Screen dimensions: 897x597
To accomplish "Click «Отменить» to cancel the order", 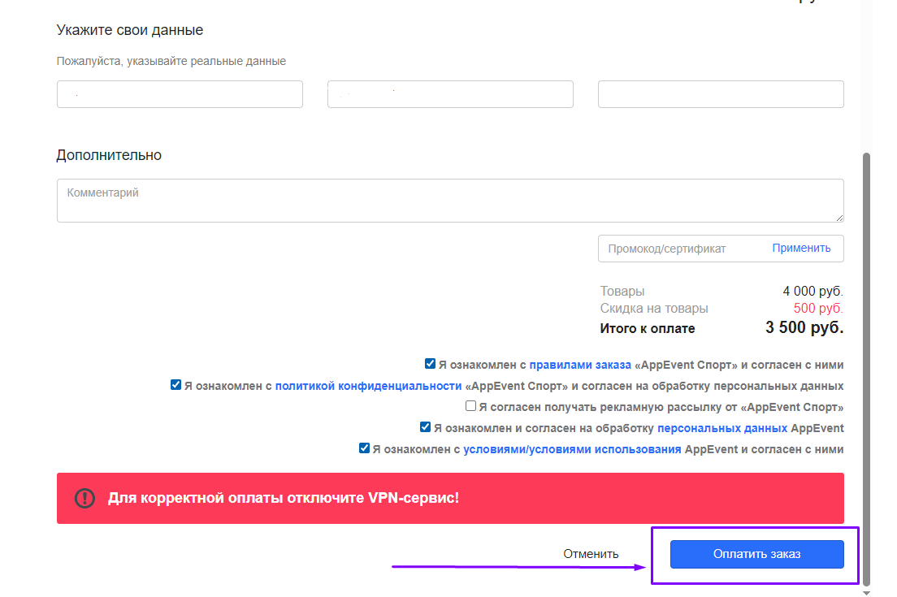I will (591, 554).
